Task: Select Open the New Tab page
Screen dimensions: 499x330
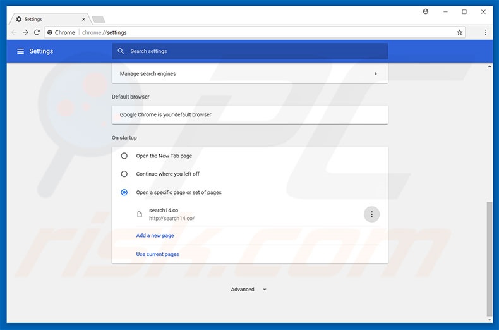Action: coord(124,156)
